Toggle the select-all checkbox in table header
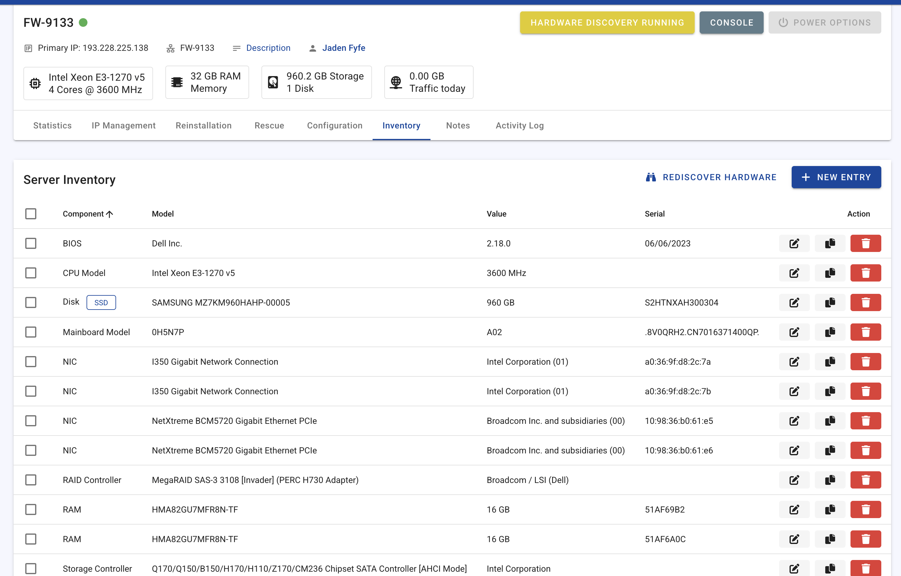 31,214
